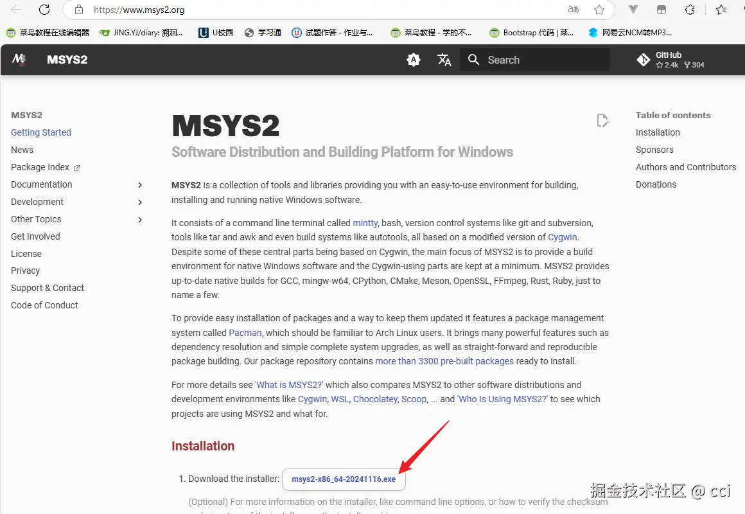Viewport: 745px width, 514px height.
Task: Follow the mintty link
Action: 365,223
